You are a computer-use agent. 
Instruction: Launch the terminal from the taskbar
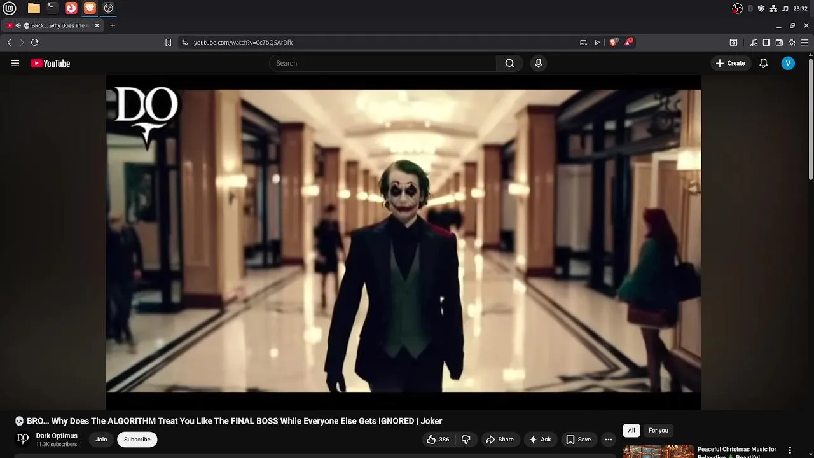coord(52,8)
